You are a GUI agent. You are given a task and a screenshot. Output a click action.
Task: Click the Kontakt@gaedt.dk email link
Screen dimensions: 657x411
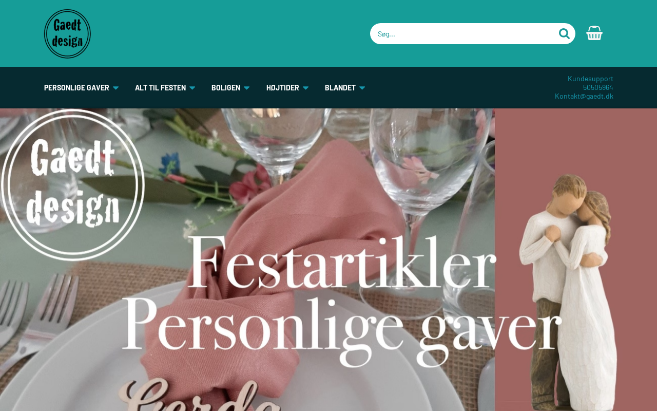(x=584, y=96)
